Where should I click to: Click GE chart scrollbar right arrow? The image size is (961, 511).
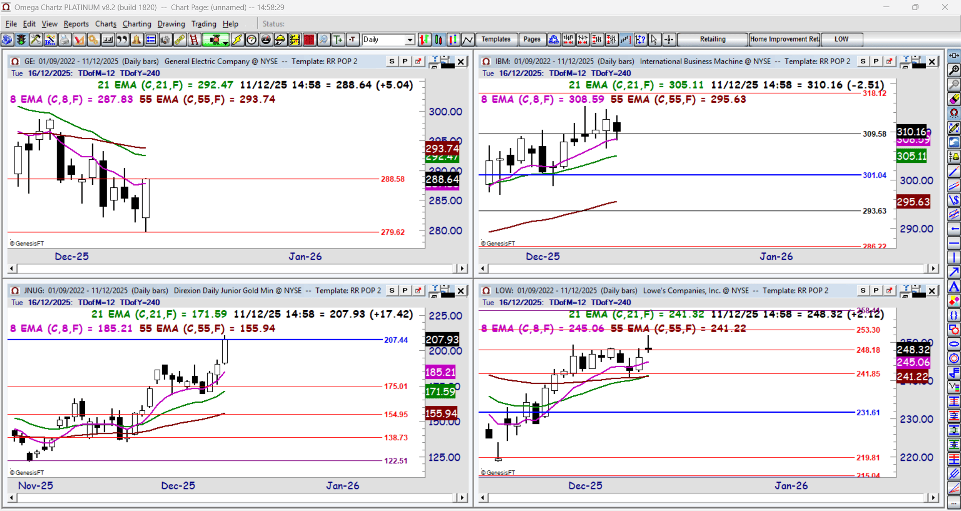(x=462, y=269)
